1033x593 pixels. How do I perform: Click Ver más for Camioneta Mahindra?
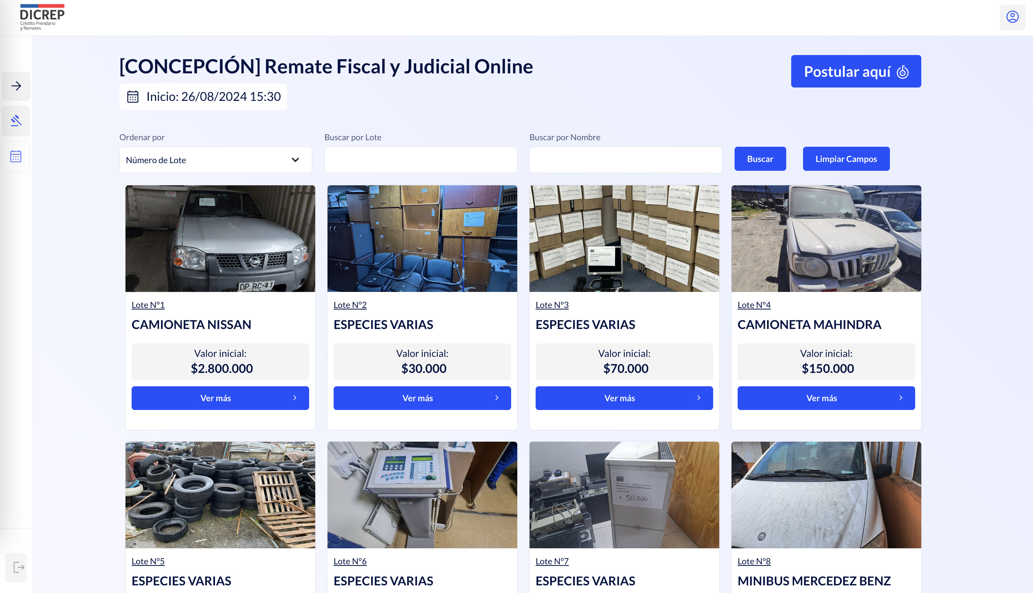click(x=826, y=398)
